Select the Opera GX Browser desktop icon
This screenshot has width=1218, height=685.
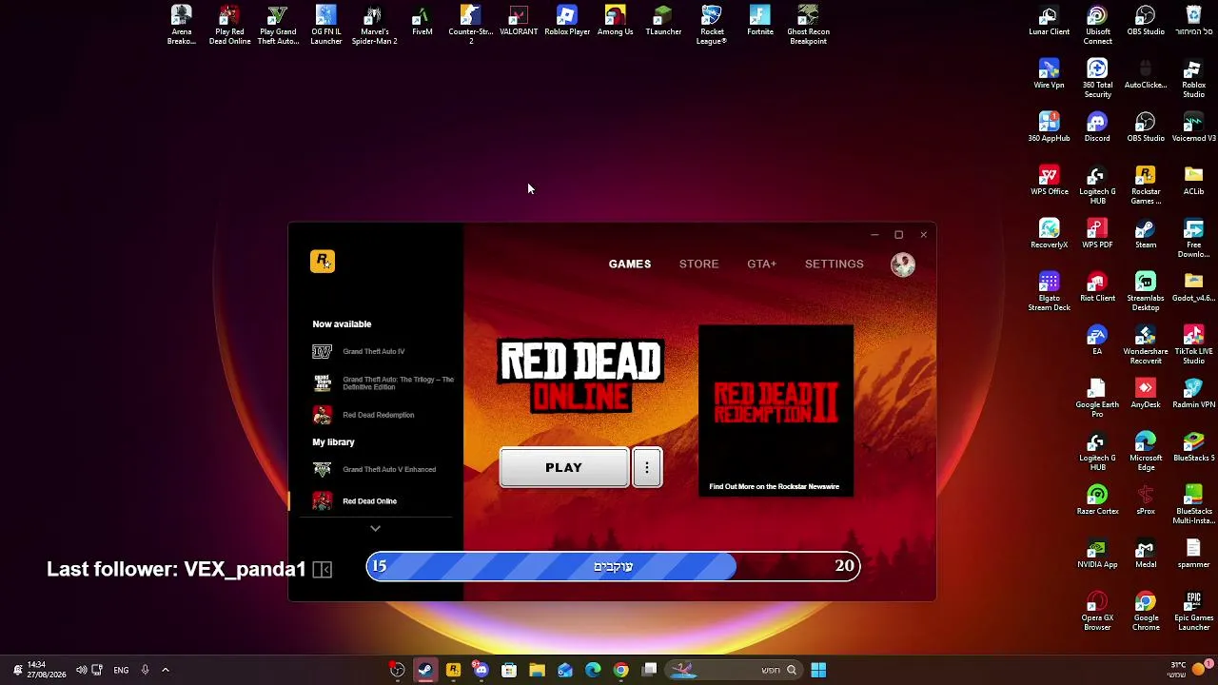coord(1097,612)
